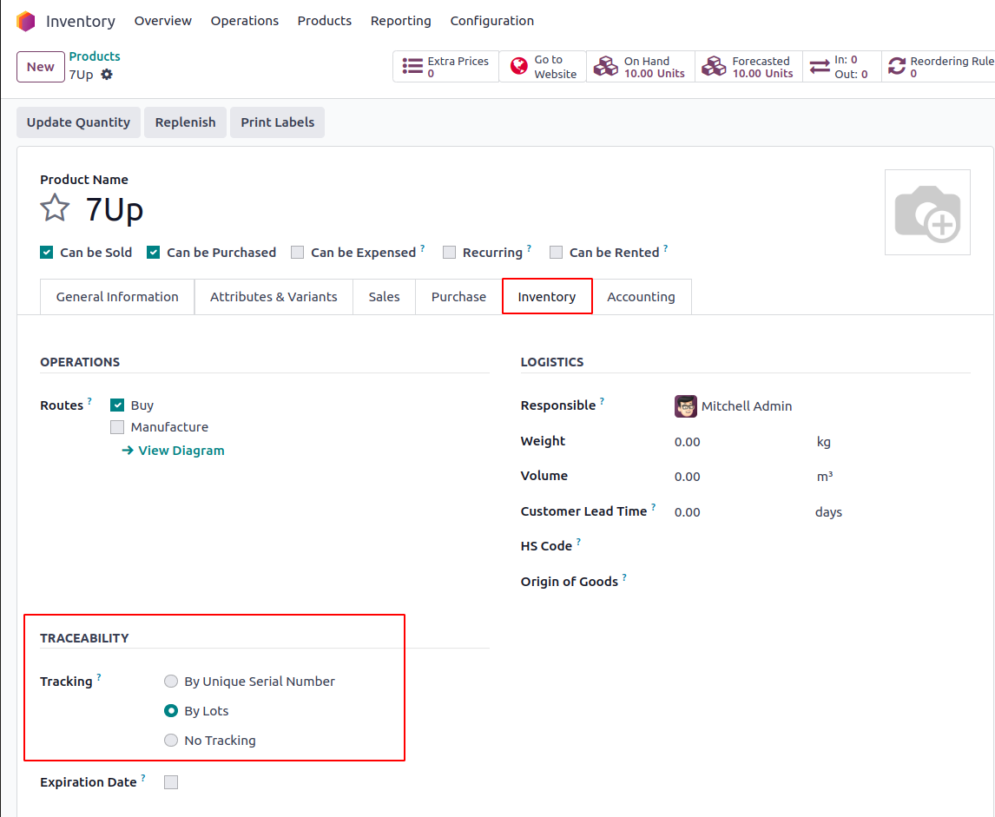Enable the Expiration Date checkbox
Screen dimensions: 995x817
click(171, 783)
